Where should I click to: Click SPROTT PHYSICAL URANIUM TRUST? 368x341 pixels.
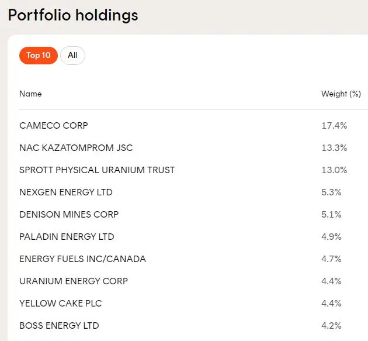tap(97, 170)
